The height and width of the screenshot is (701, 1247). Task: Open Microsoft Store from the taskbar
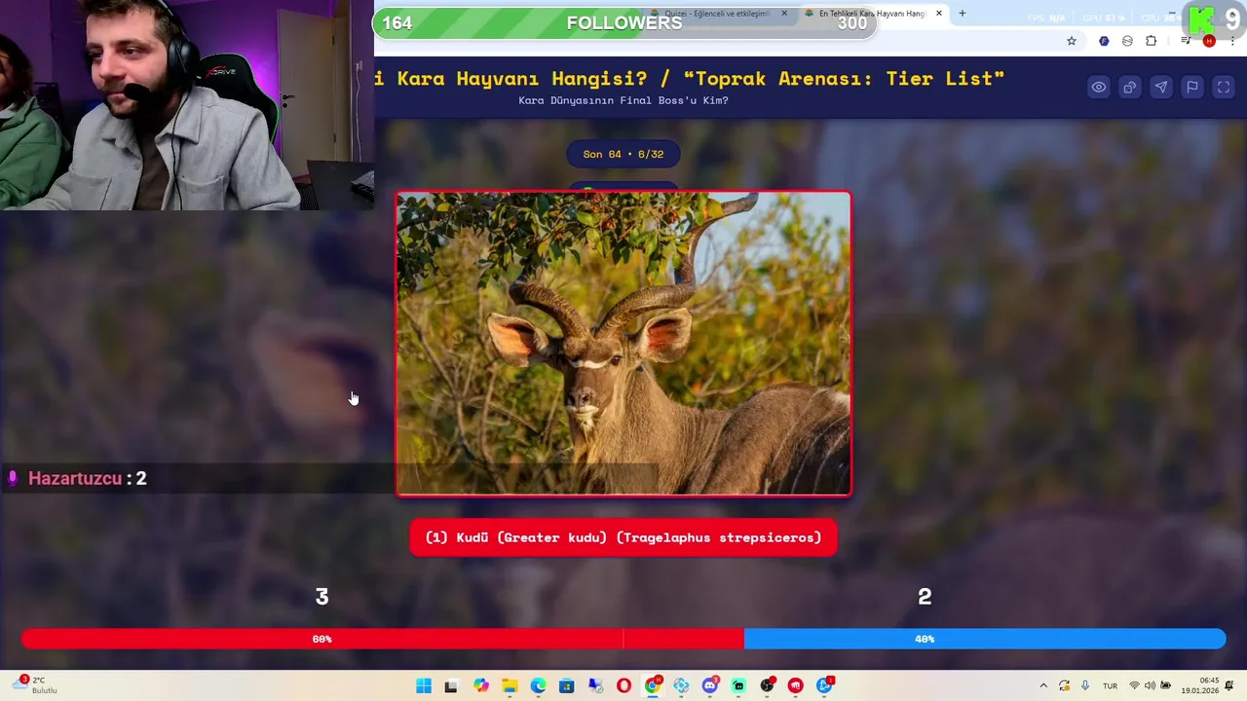567,686
